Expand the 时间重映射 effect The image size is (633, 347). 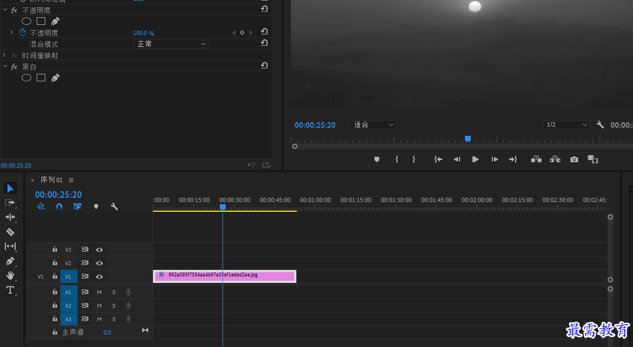[x=4, y=55]
